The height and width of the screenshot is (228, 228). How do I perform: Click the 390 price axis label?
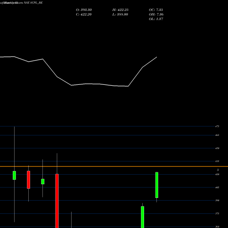click(x=217, y=200)
